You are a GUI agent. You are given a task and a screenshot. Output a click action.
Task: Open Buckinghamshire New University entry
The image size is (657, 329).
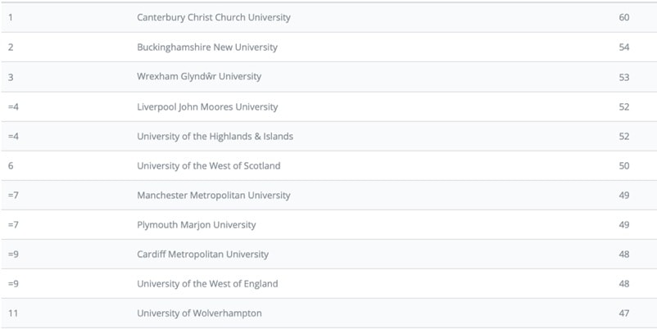206,47
